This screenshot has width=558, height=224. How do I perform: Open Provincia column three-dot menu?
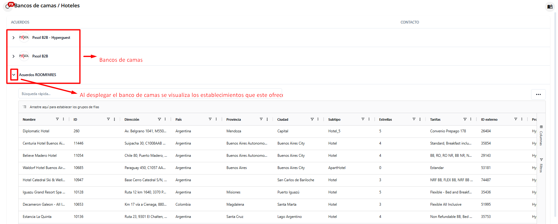(267, 119)
